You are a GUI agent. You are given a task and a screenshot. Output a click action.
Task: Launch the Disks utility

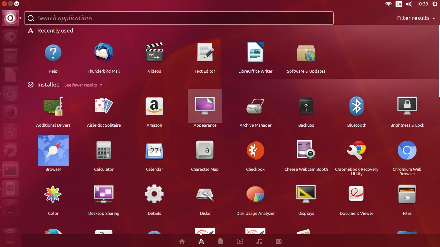coord(205,194)
